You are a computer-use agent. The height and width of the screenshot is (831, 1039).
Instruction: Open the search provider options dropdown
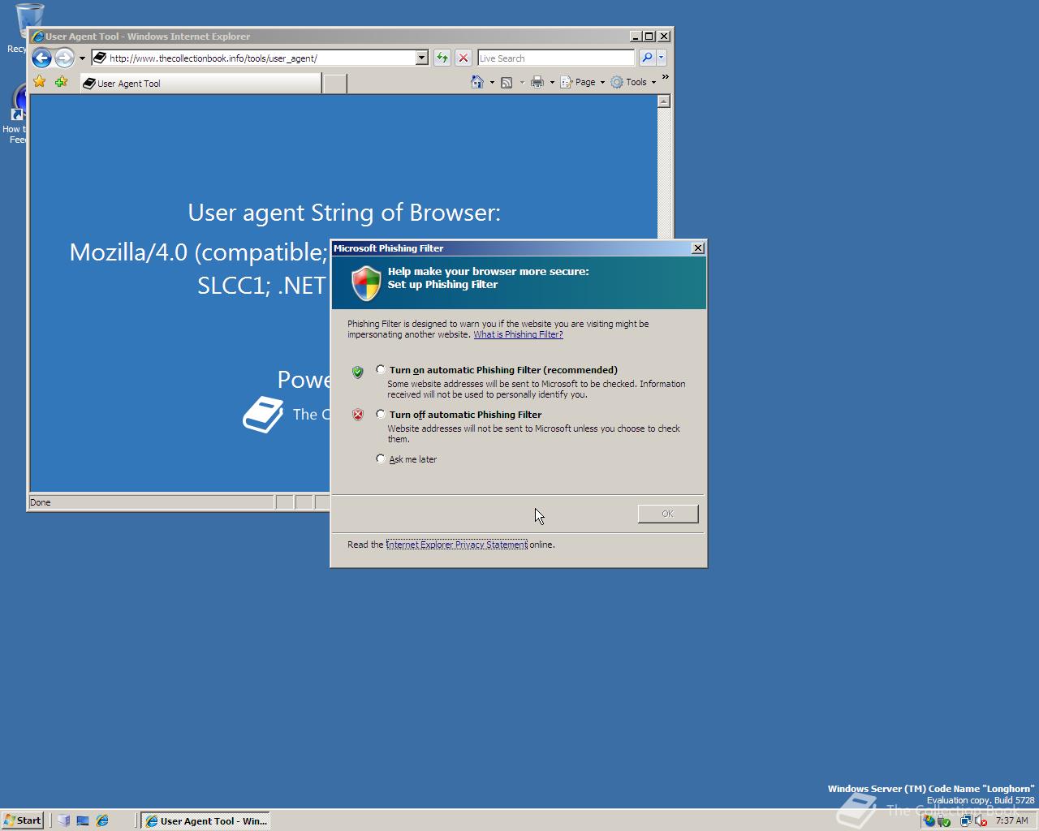pyautogui.click(x=661, y=58)
